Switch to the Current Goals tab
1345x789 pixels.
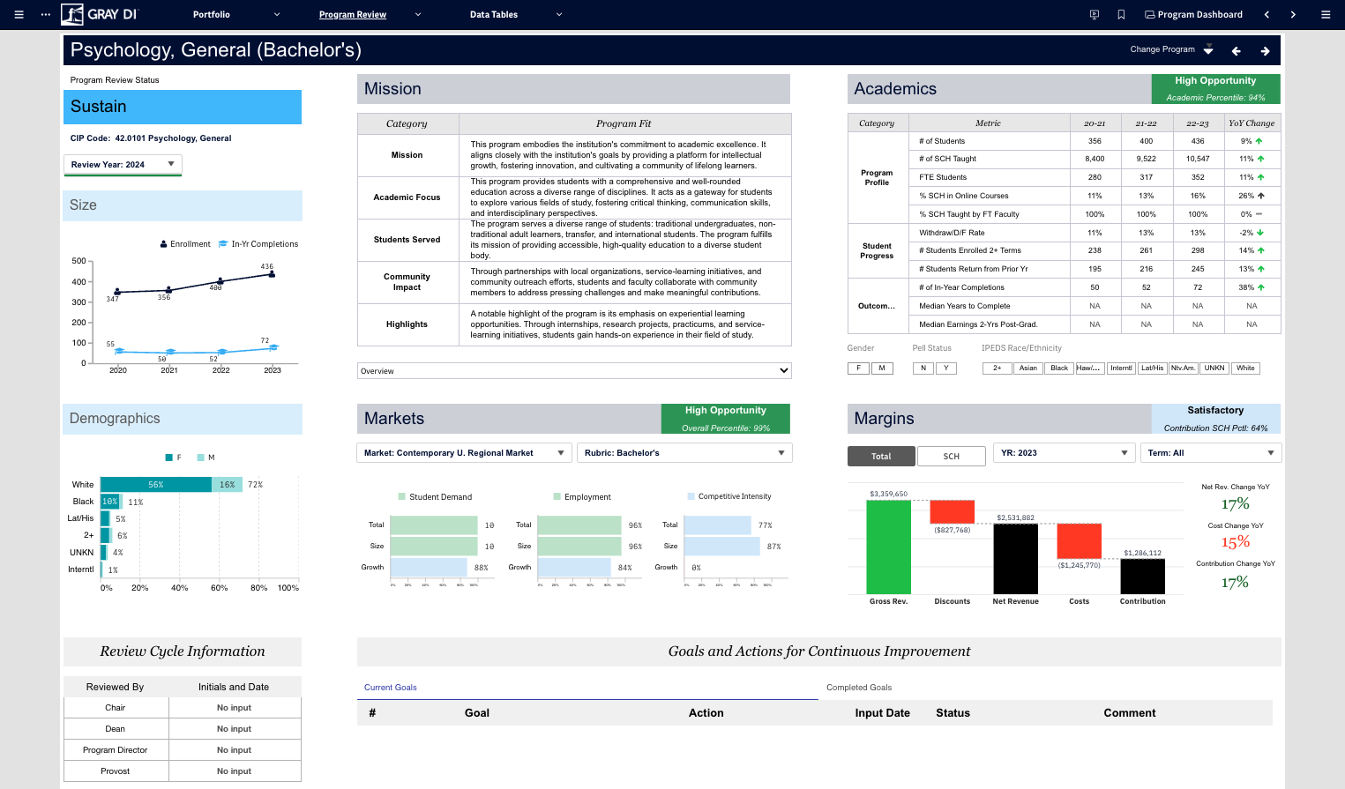click(391, 688)
